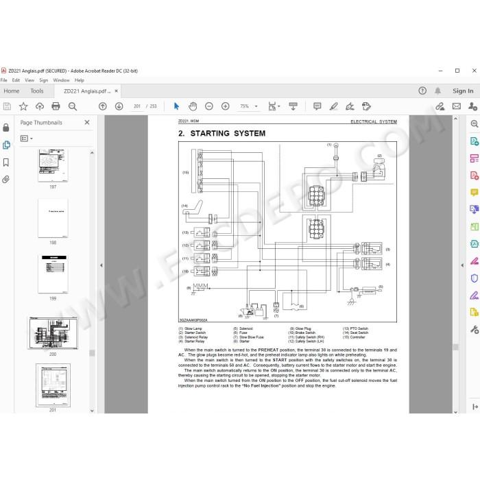This screenshot has width=480, height=480.
Task: Collapse the left navigation pane arrow
Action: tap(101, 265)
